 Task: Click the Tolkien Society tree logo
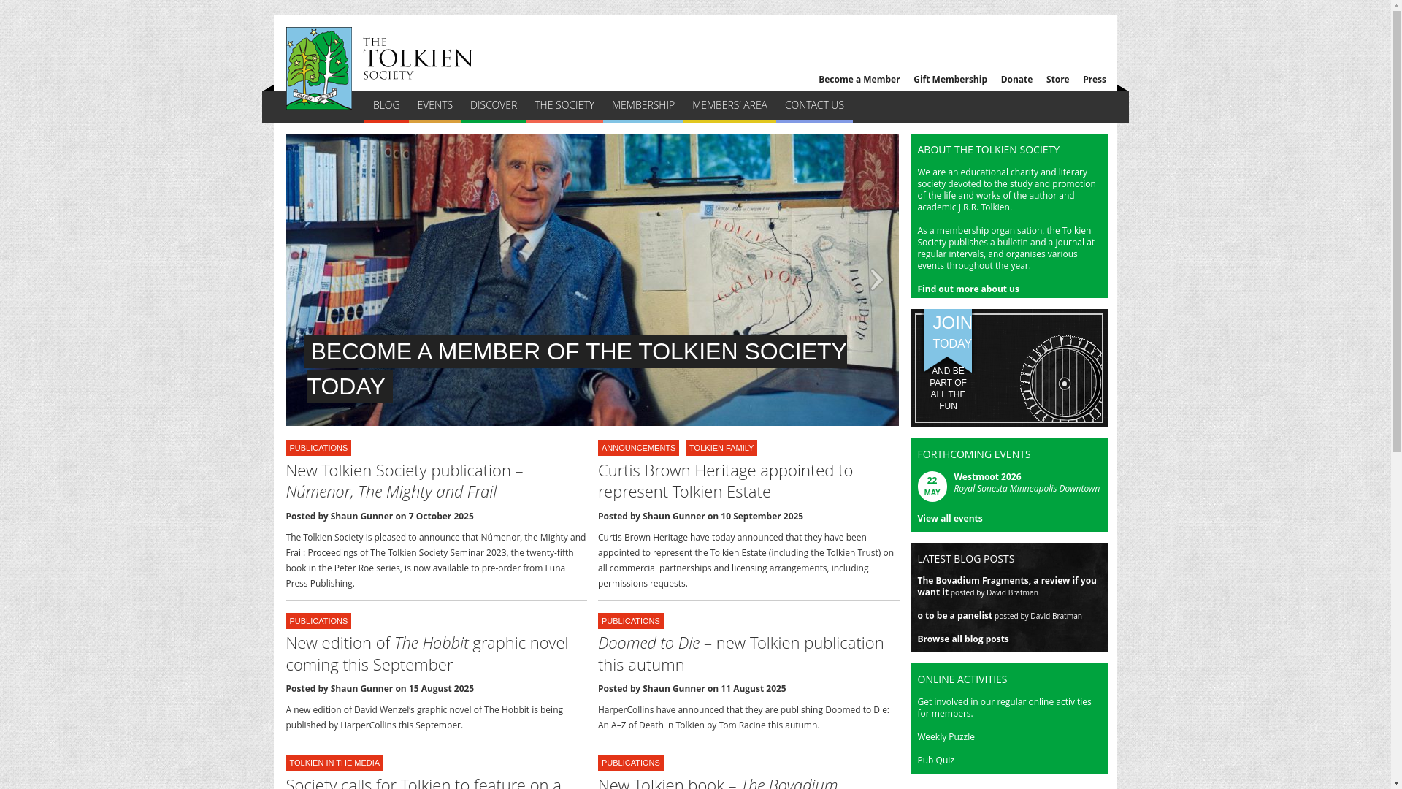tap(318, 68)
